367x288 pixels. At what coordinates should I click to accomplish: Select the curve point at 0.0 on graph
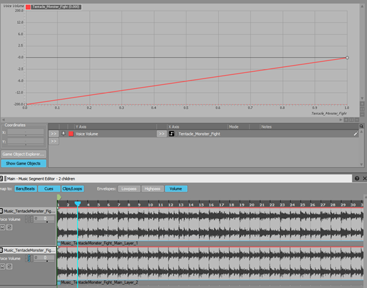tap(25, 104)
